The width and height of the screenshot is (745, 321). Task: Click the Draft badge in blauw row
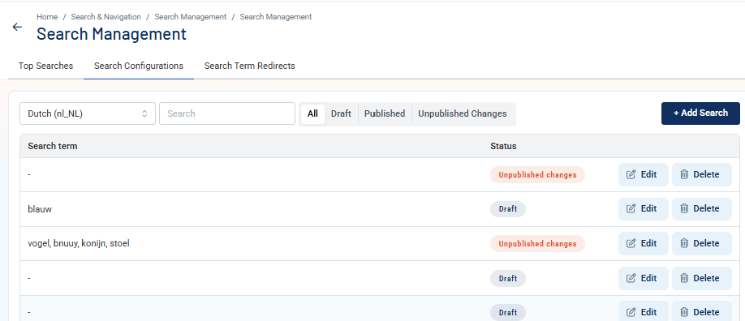click(x=508, y=209)
